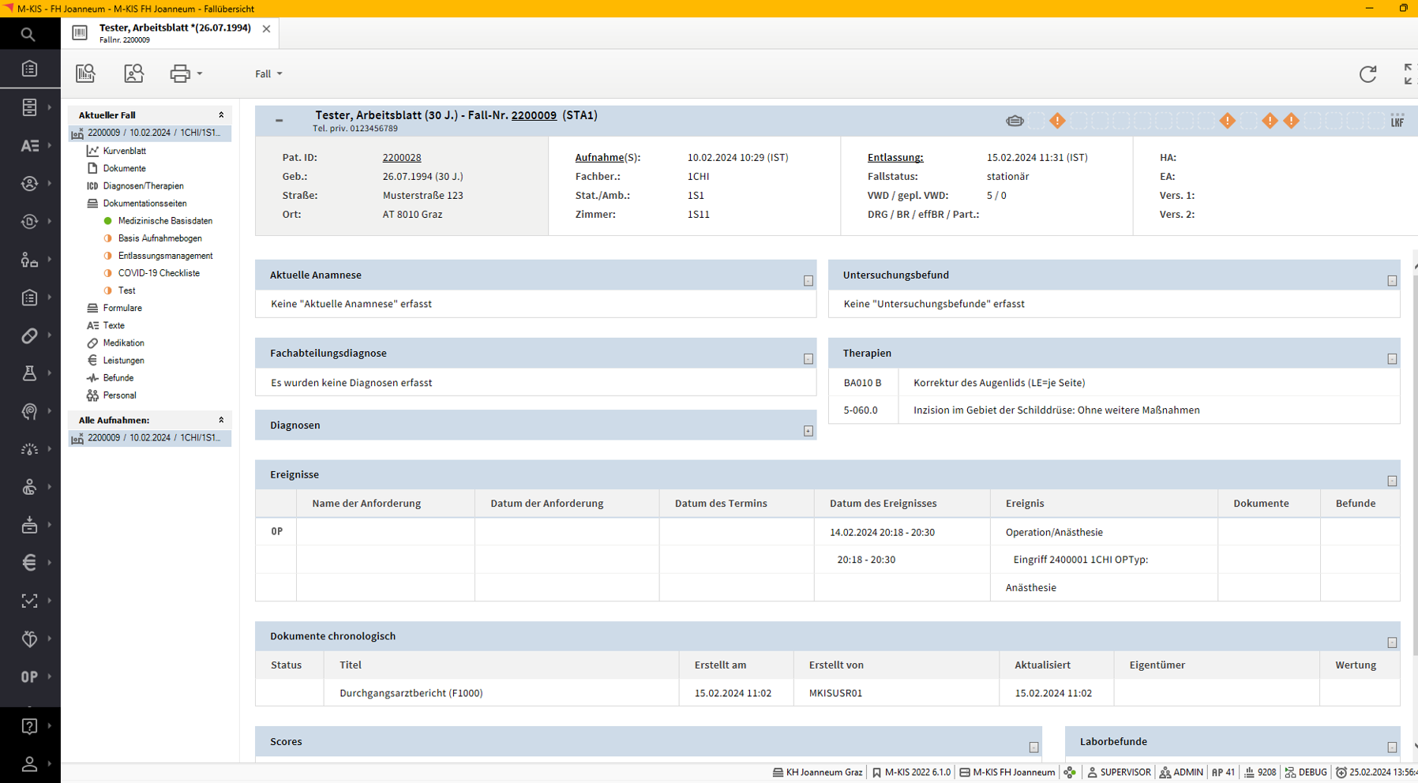Open Medikation in the case tree

[x=123, y=343]
